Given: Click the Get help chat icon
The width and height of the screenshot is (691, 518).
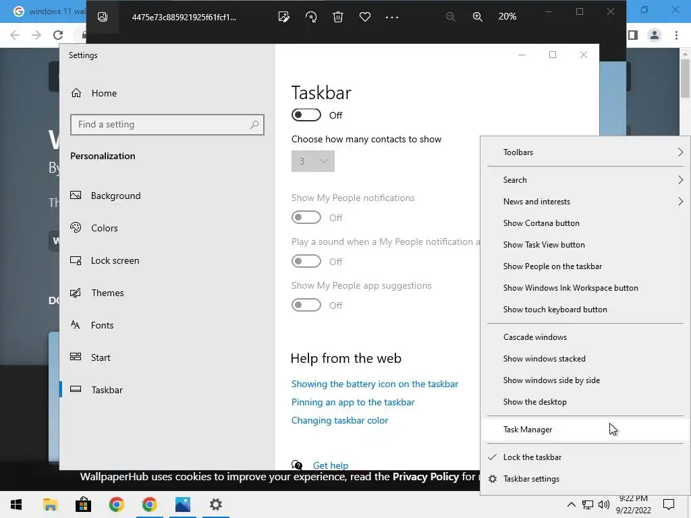Looking at the screenshot, I should [x=297, y=465].
